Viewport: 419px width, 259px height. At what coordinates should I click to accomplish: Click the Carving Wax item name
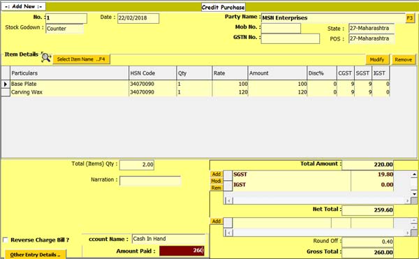point(27,92)
